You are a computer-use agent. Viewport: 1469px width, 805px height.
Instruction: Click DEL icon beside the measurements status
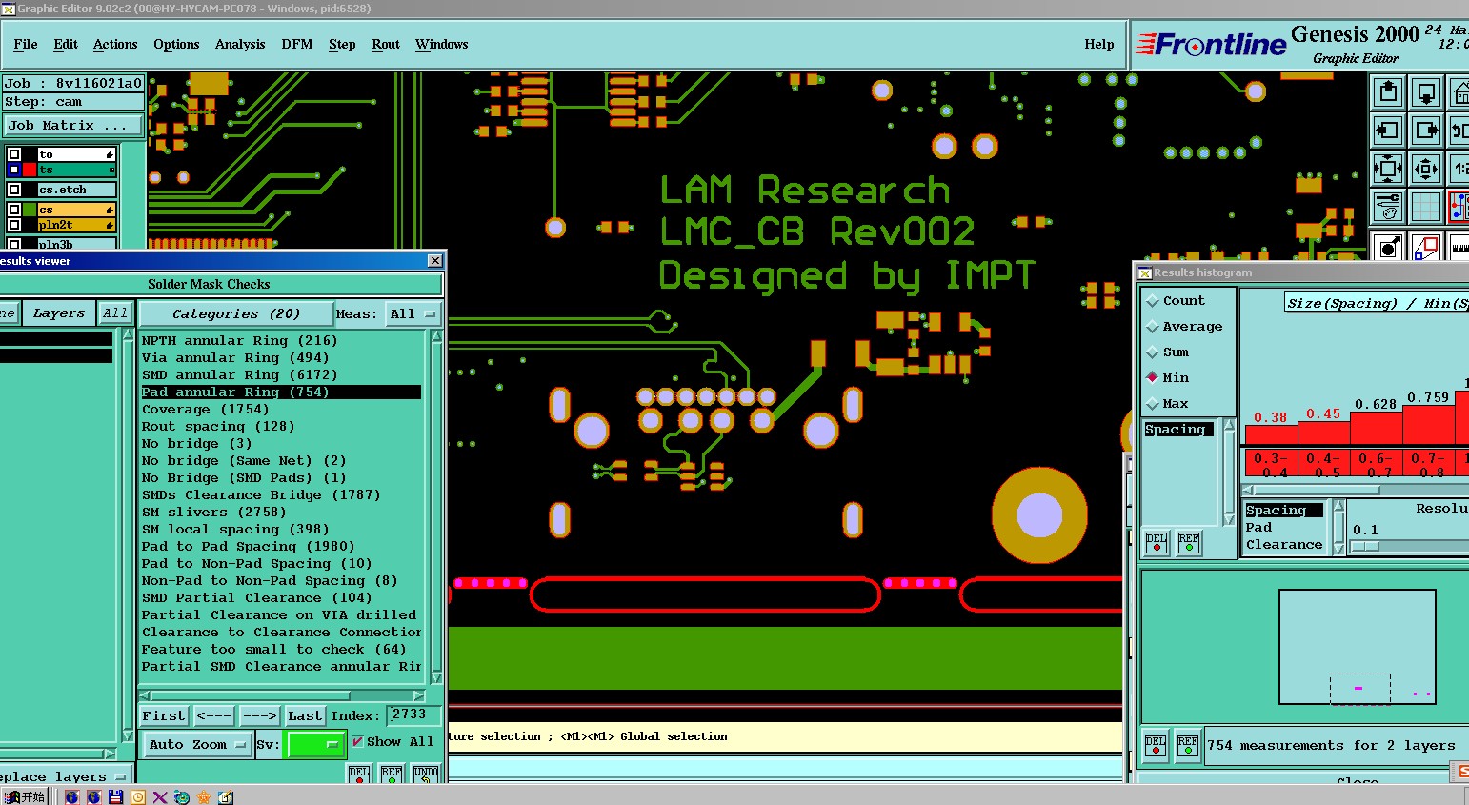(x=1157, y=745)
